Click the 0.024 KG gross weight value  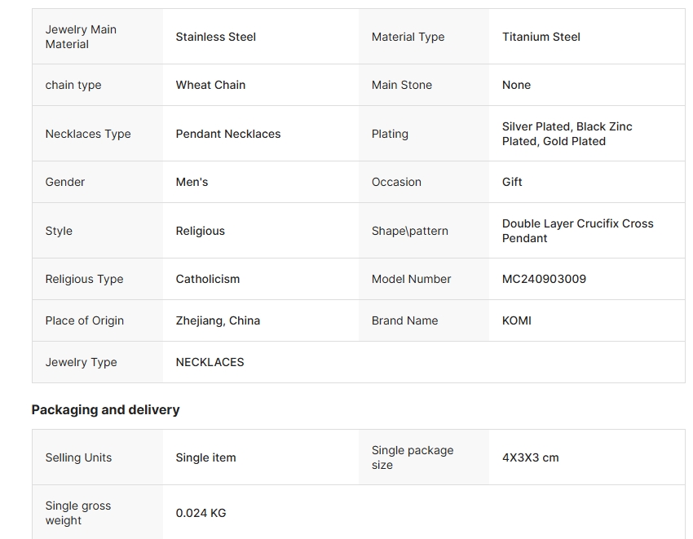[201, 513]
